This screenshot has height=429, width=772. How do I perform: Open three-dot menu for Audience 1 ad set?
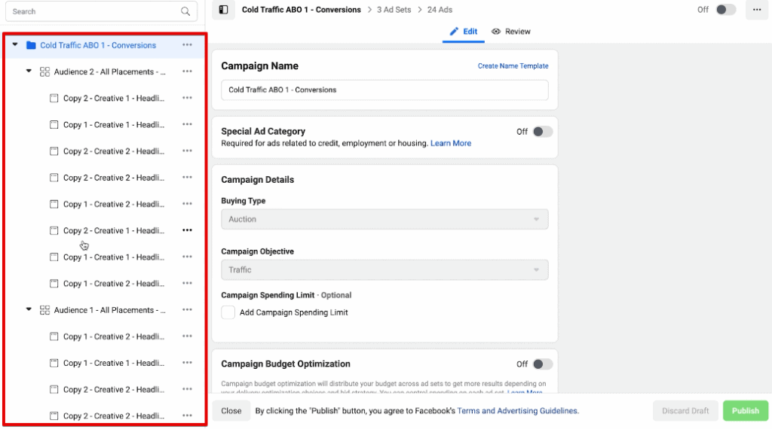click(x=187, y=310)
